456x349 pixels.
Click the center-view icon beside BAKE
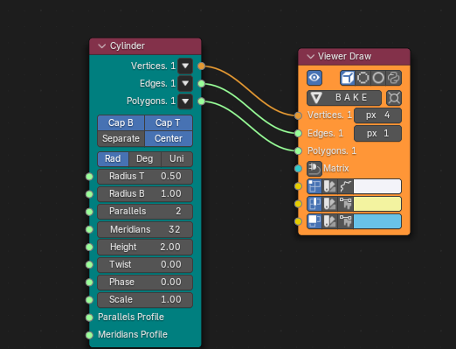[x=394, y=98]
